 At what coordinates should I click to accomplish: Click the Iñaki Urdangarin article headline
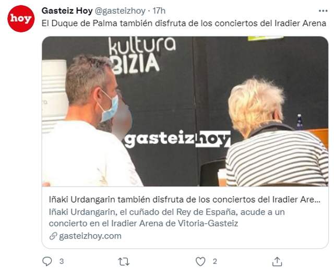[185, 200]
